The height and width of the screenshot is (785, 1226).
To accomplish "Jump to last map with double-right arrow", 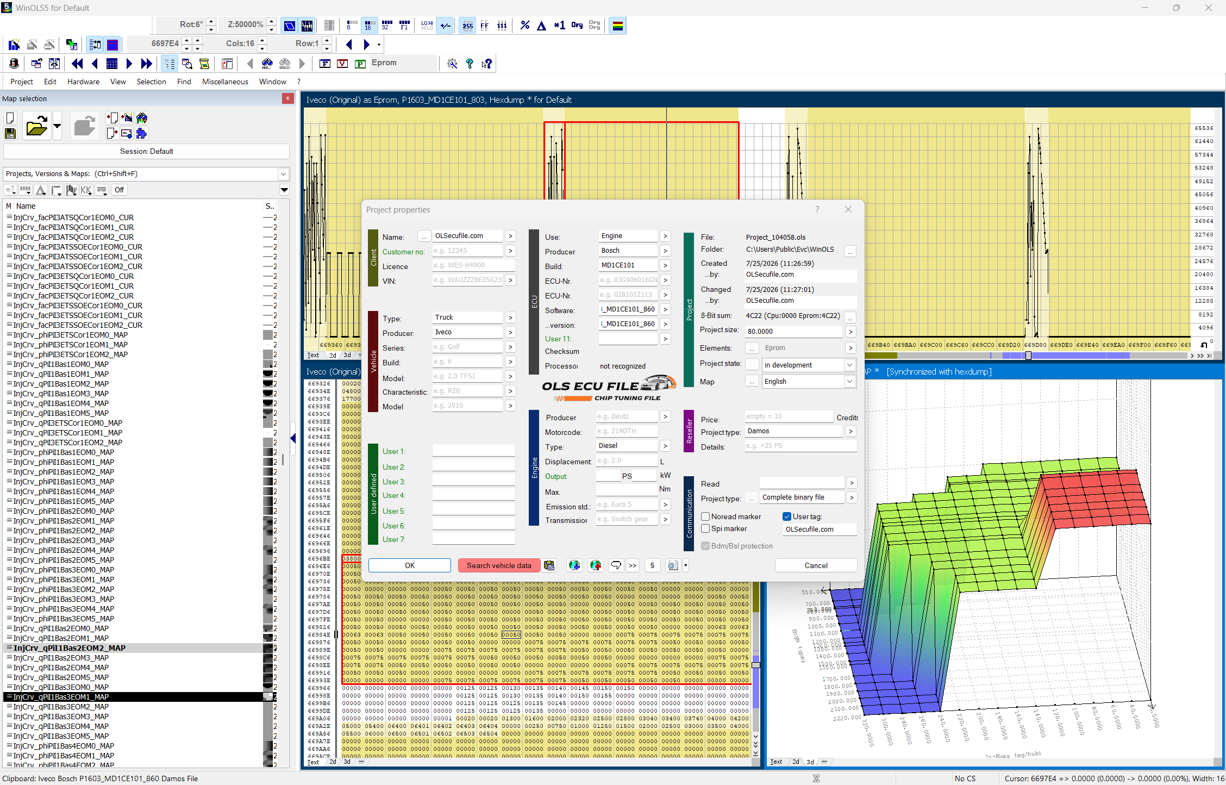I will tap(146, 64).
